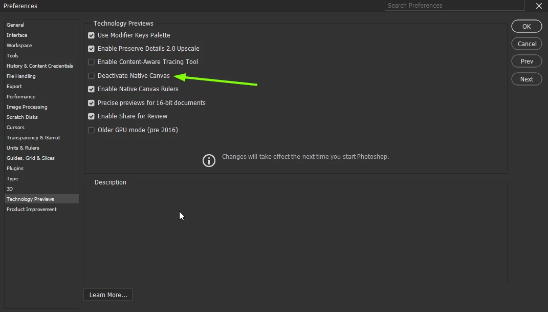Image resolution: width=548 pixels, height=312 pixels.
Task: Uncheck Enable Preserve Details 2.0 Upscale
Action: 91,49
